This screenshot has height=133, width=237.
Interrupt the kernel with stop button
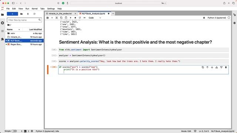point(75,18)
